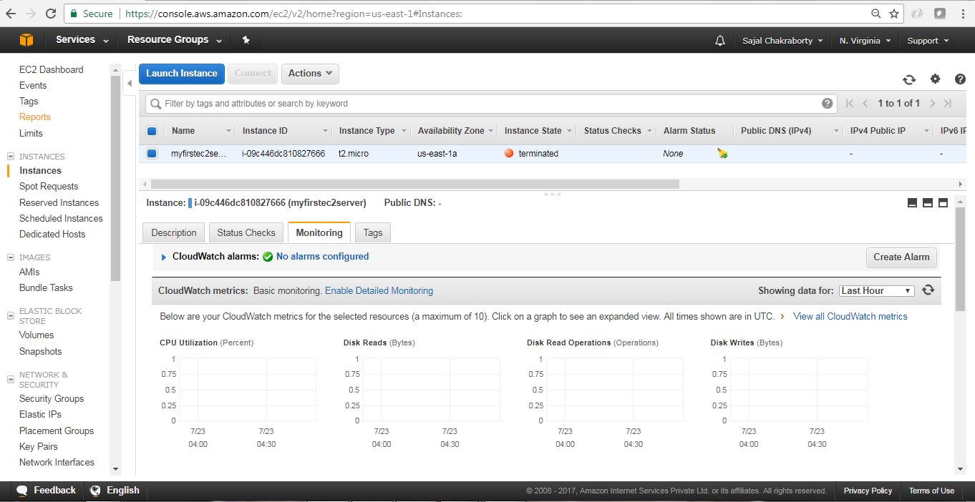The image size is (975, 502).
Task: Open the Support dropdown menu
Action: (x=928, y=41)
